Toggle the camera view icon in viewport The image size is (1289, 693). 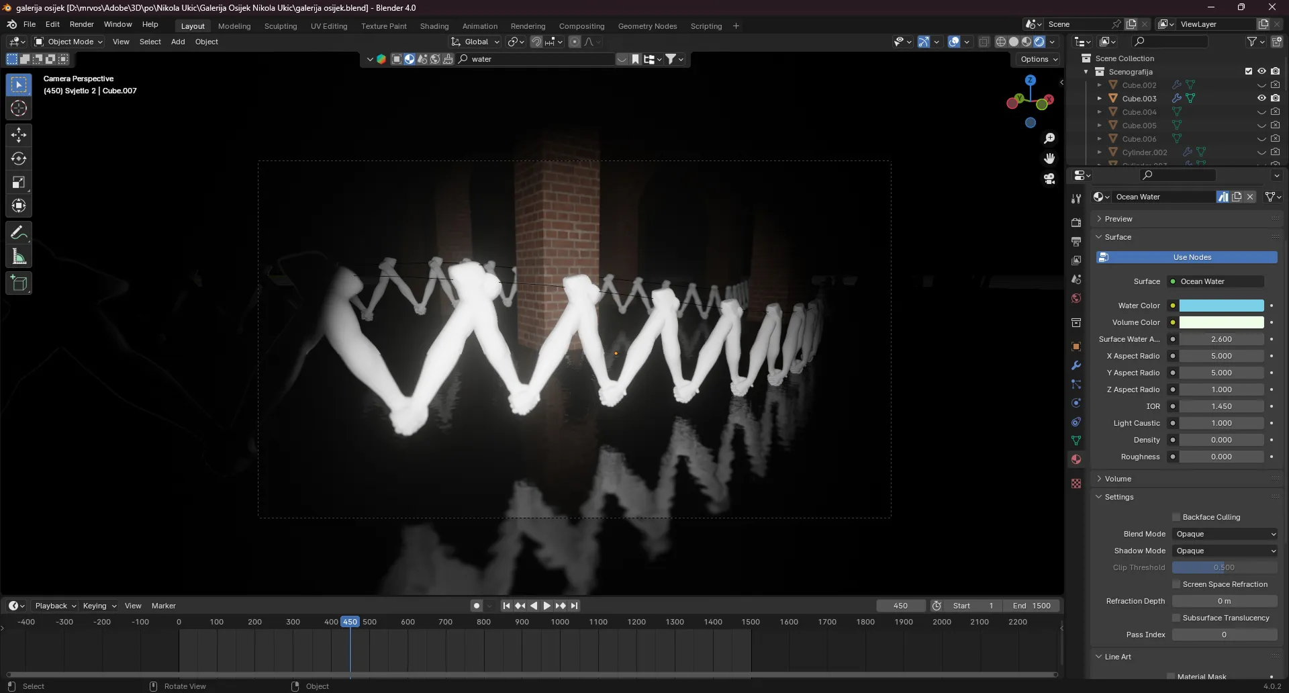pos(1049,179)
